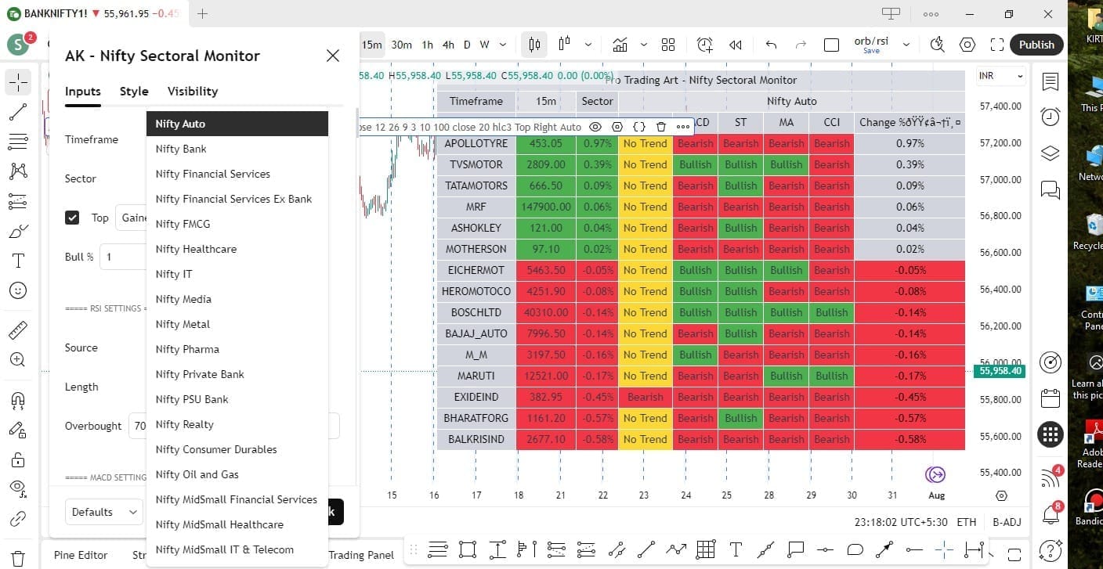
Task: Choose Nifty IT from the sector list
Action: point(237,274)
